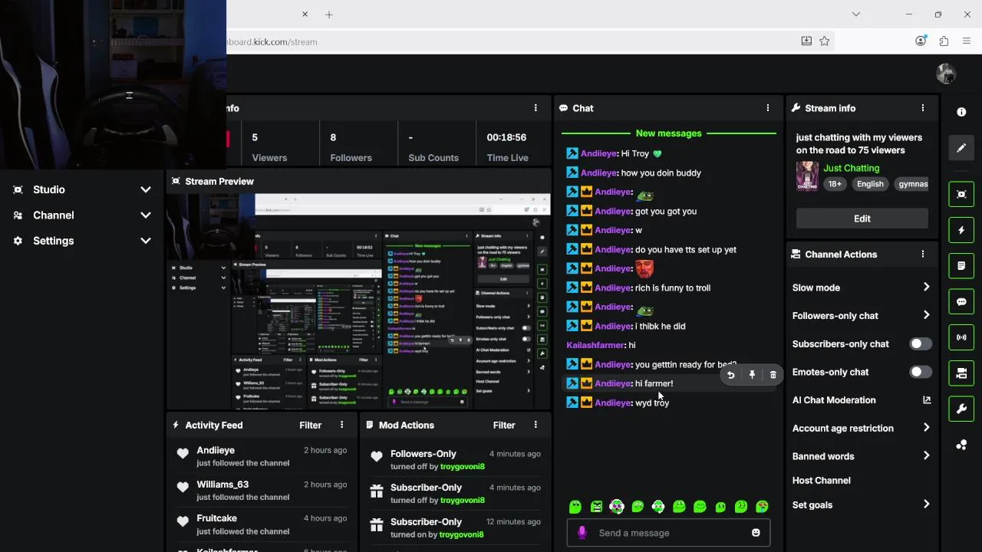The width and height of the screenshot is (982, 552).
Task: Toggle Stream Preview widget icon in right sidebar
Action: pos(961,194)
